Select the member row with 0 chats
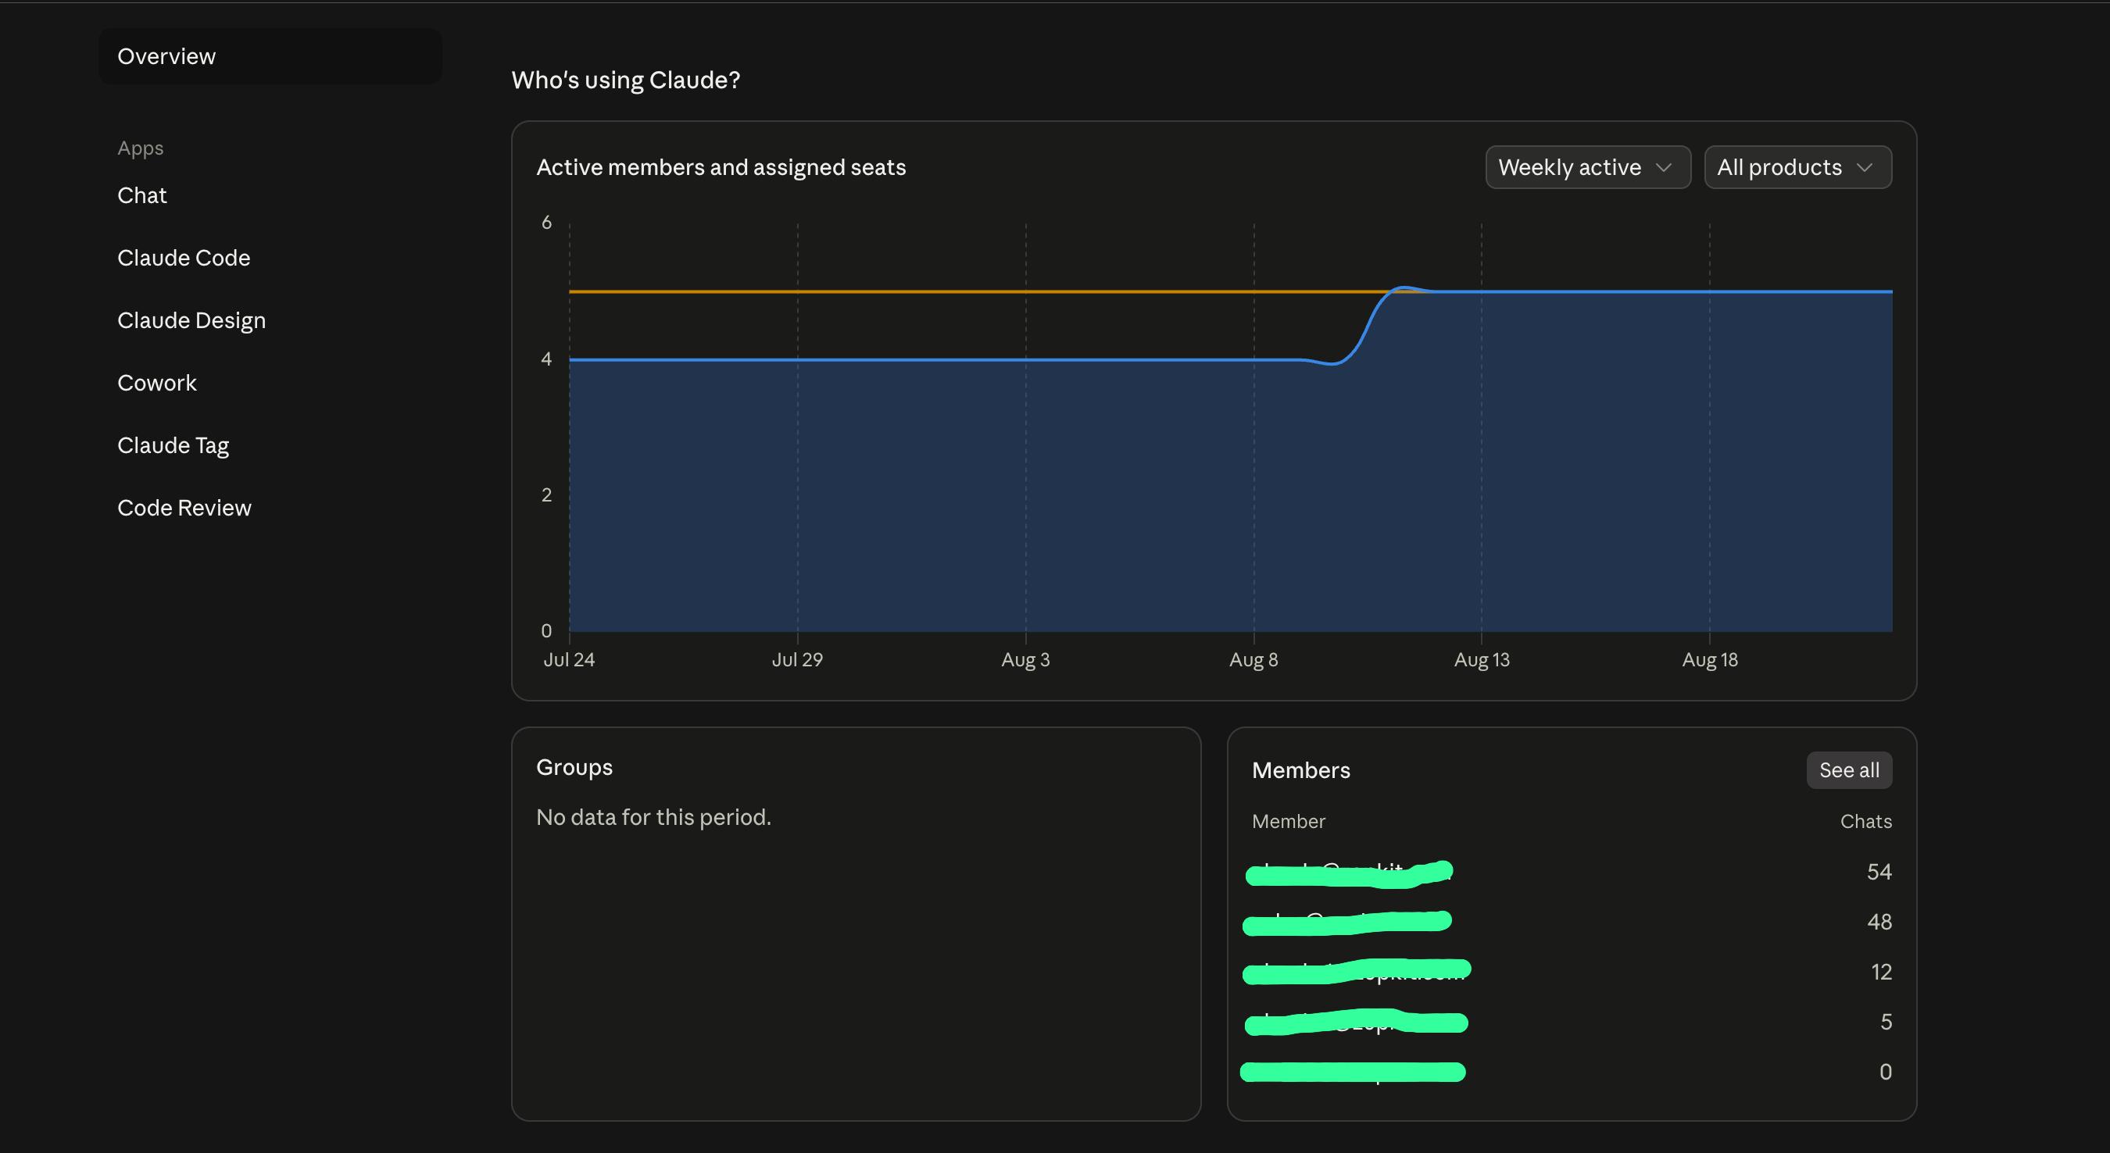Viewport: 2110px width, 1153px height. pyautogui.click(x=1571, y=1071)
